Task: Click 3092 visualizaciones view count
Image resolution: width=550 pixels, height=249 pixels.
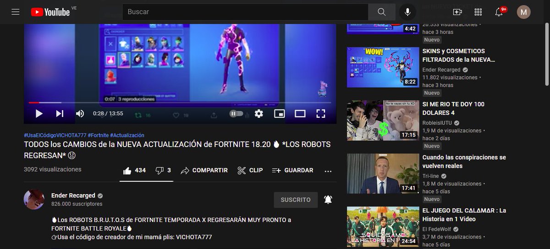Action: pyautogui.click(x=53, y=169)
